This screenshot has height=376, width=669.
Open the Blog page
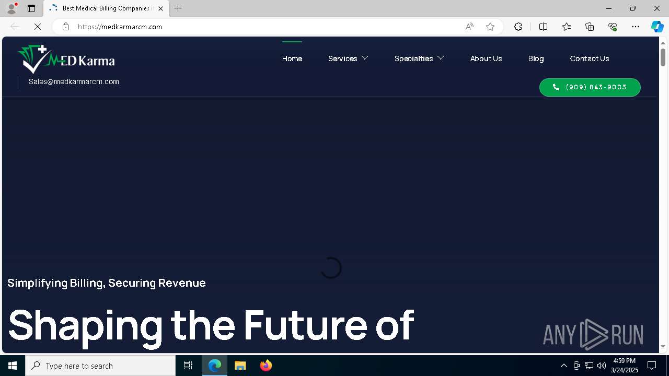coord(536,58)
